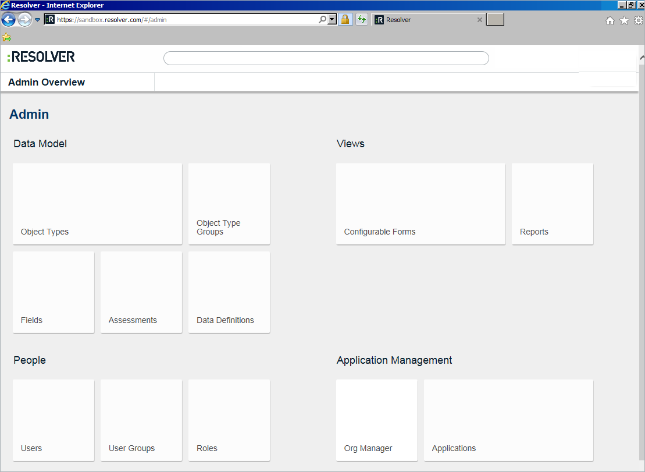Open the Assessments tile
645x472 pixels.
[x=141, y=292]
